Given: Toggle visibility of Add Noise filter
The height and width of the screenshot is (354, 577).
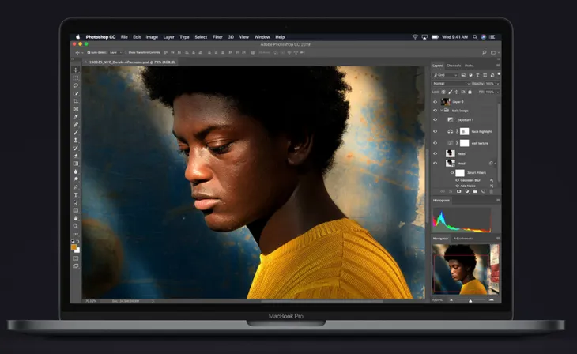Looking at the screenshot, I should coord(458,186).
